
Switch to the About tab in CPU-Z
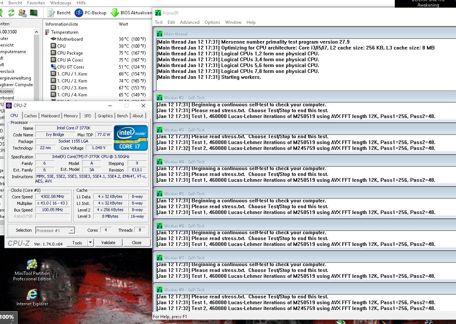(138, 116)
